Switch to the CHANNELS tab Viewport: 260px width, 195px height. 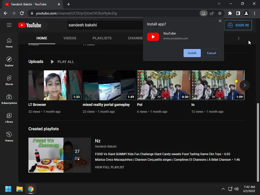(x=135, y=38)
